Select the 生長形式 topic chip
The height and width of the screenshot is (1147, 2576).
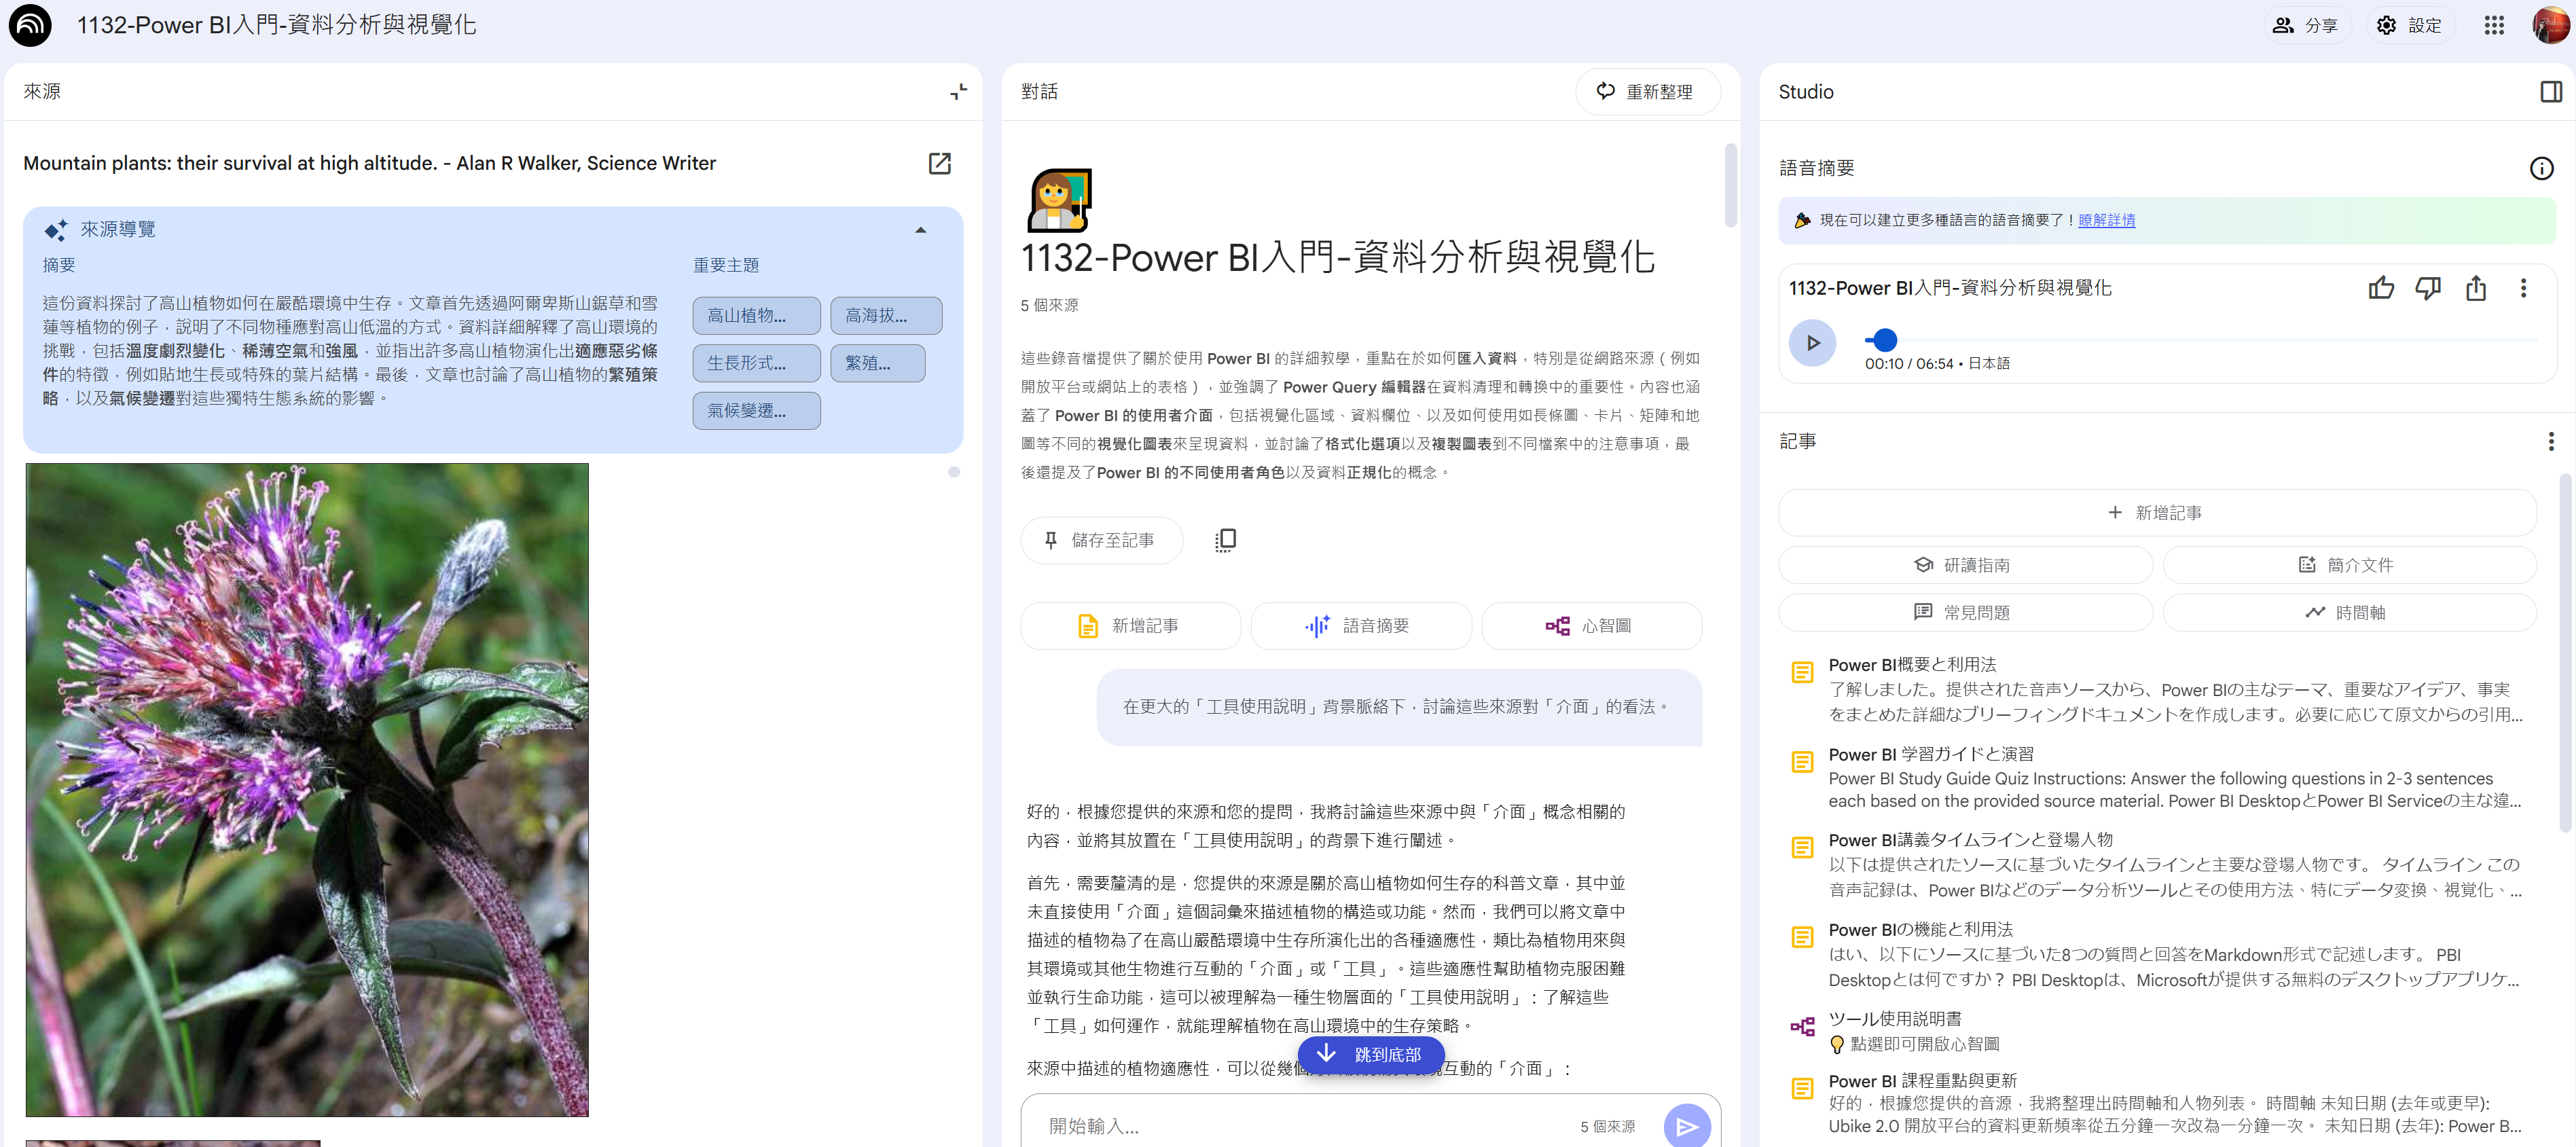756,363
